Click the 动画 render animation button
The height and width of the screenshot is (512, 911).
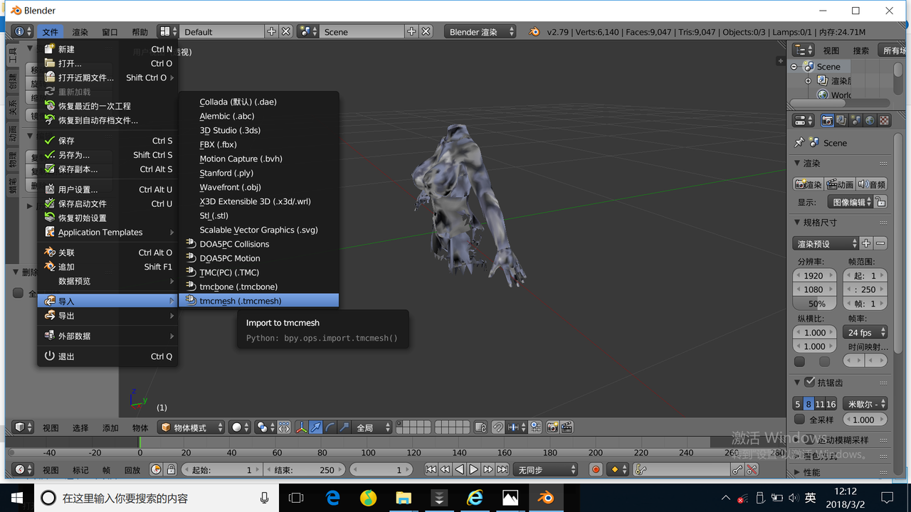tap(840, 184)
